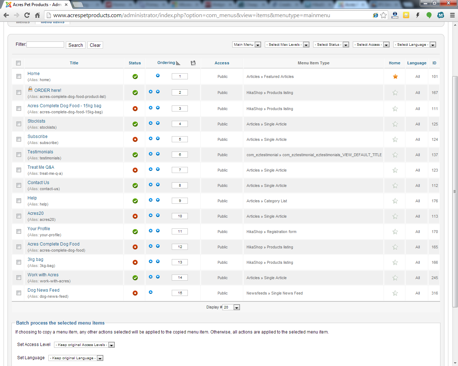Select the Testimonials row checkbox

(19, 155)
